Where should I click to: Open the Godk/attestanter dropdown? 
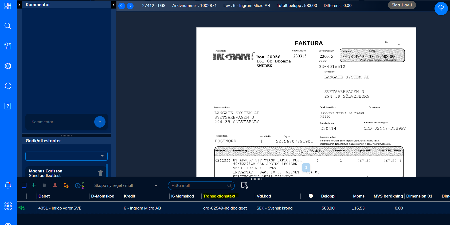[x=66, y=156]
